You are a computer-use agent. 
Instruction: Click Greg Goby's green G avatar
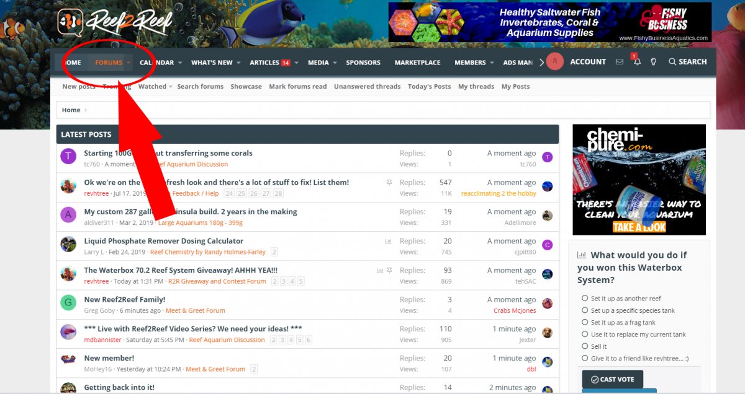(68, 303)
